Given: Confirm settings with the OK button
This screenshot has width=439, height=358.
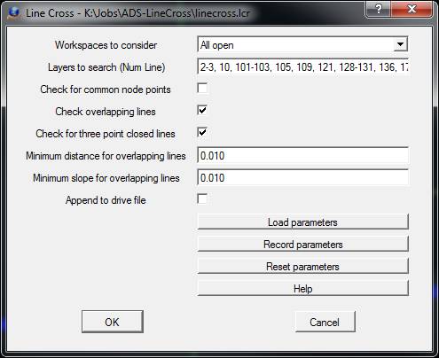Looking at the screenshot, I should 113,322.
